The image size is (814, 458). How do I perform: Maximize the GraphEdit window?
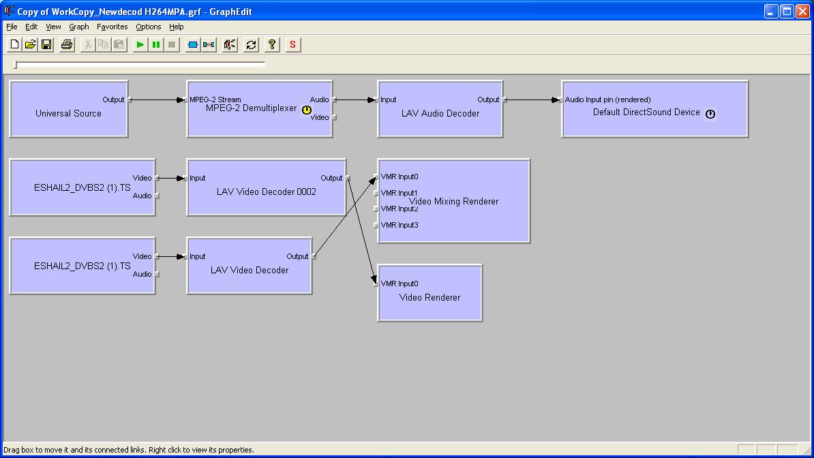click(787, 11)
